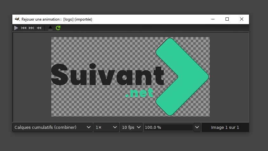This screenshot has height=151, width=268.
Task: Click the GIMP icon in the title bar
Action: 17,19
